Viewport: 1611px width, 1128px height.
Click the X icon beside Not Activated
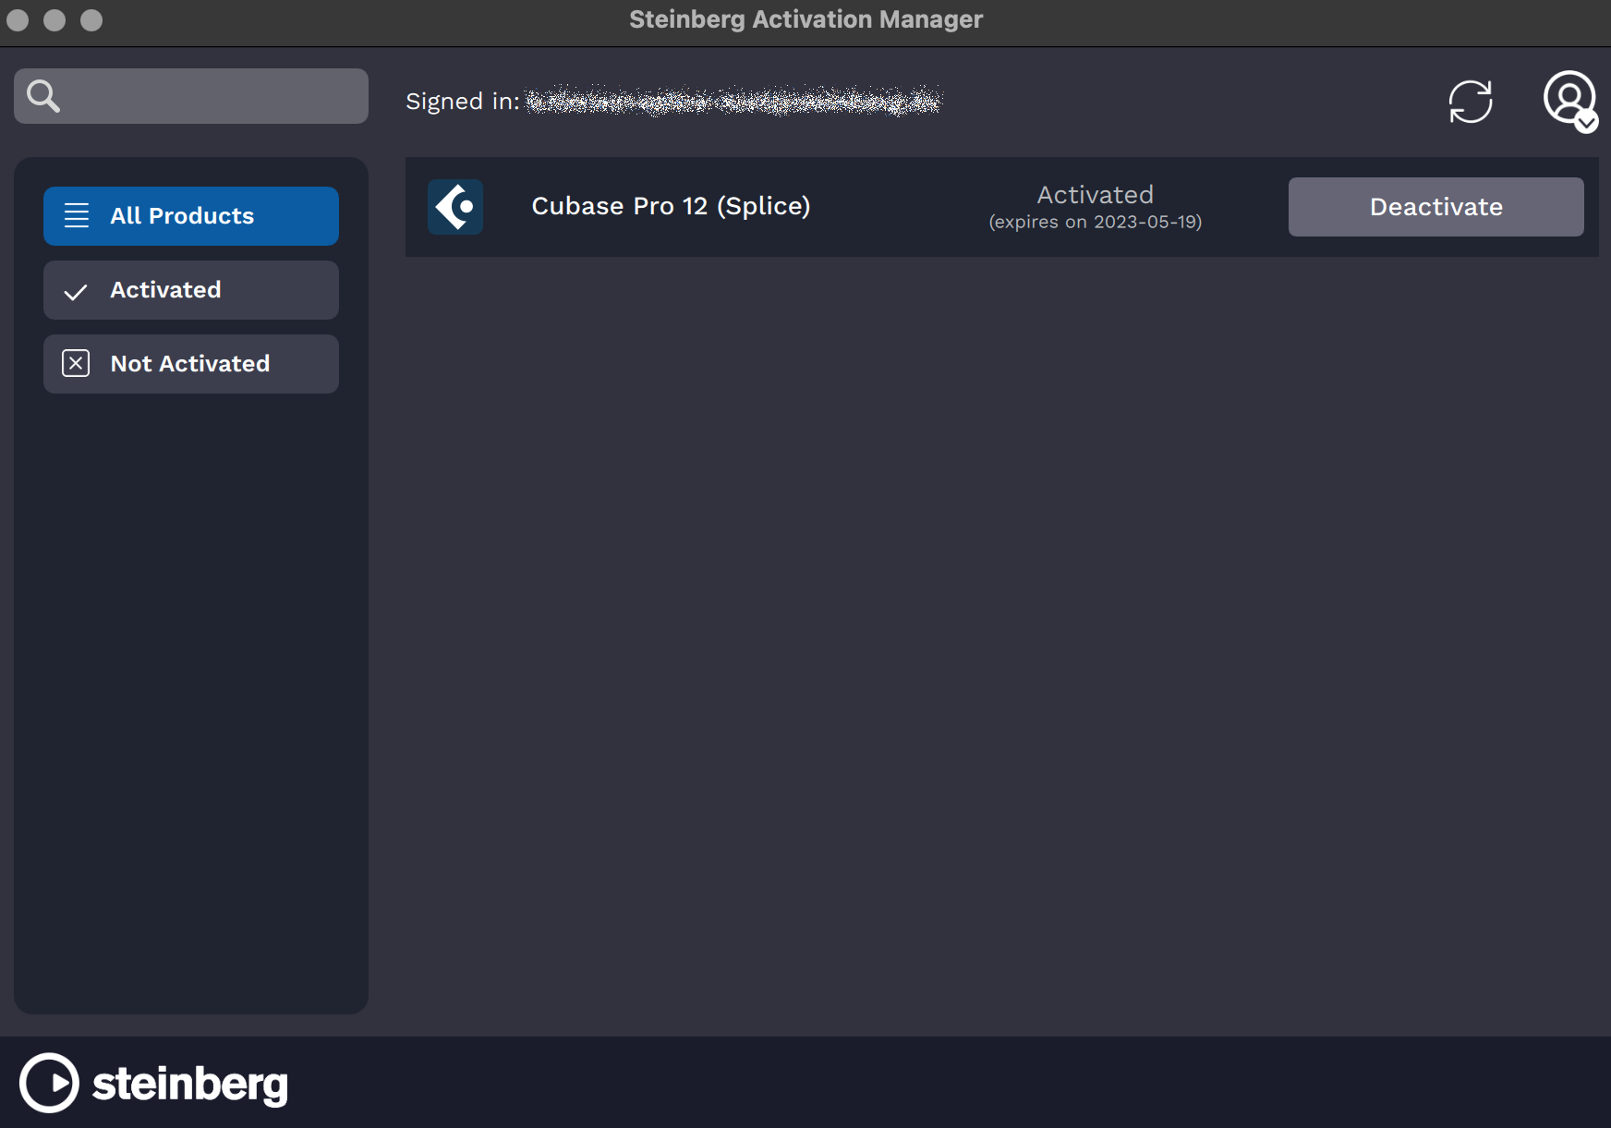point(76,363)
